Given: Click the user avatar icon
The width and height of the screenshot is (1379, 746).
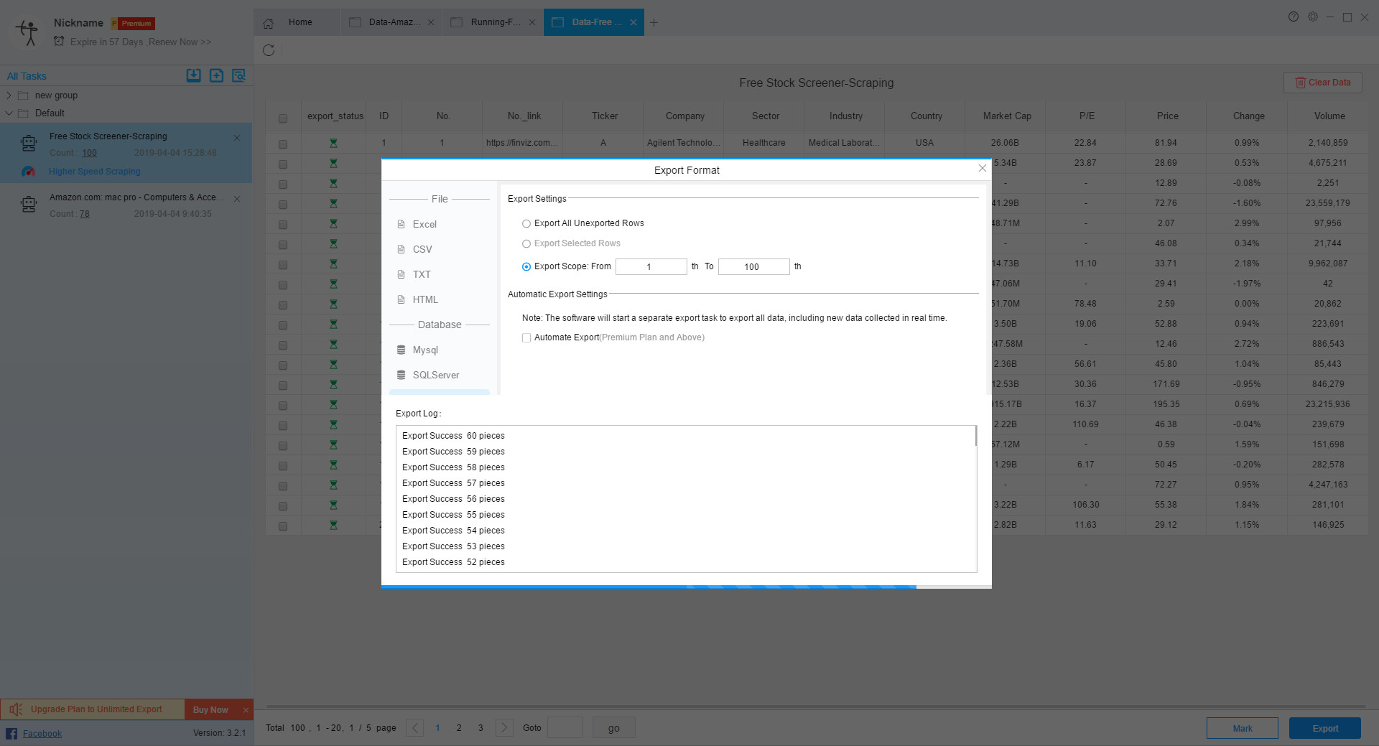Looking at the screenshot, I should click(x=27, y=32).
